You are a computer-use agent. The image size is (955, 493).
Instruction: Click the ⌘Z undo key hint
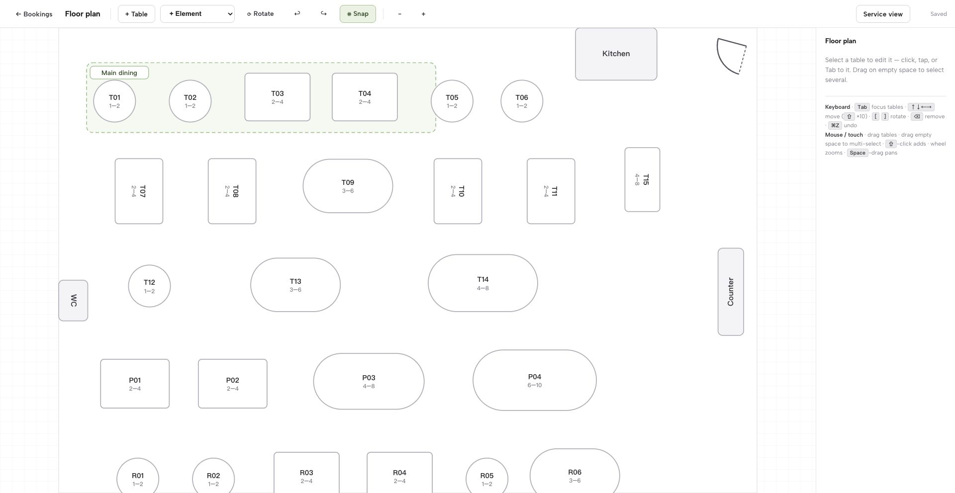(x=835, y=125)
